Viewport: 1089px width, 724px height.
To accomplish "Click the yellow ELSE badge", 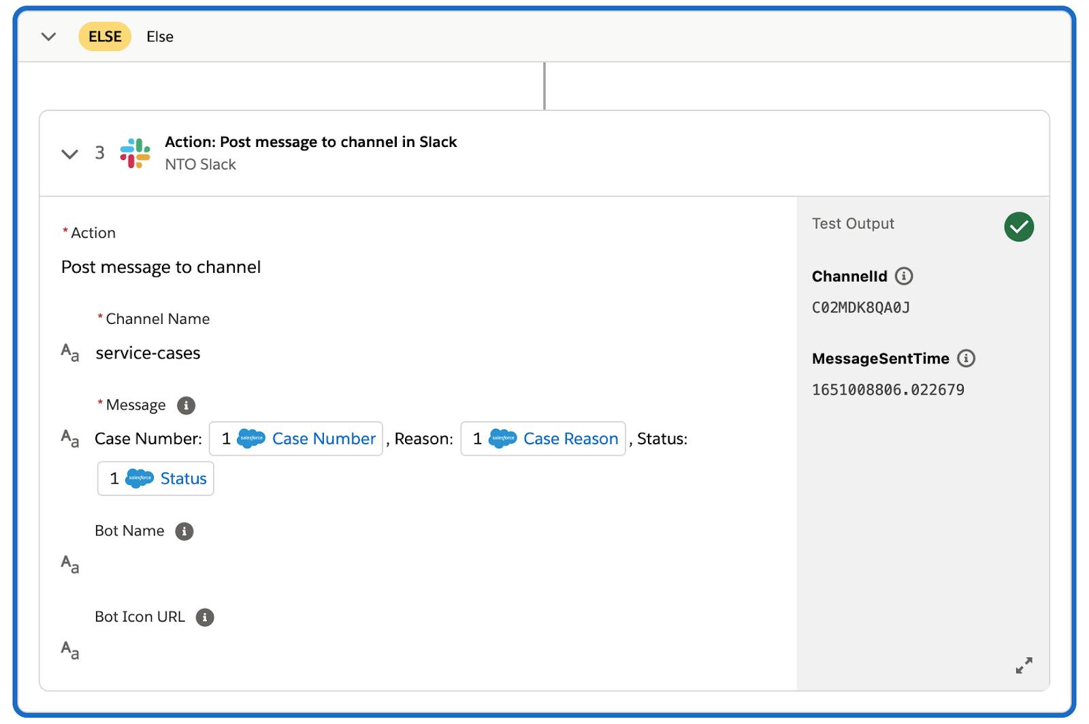I will (x=105, y=37).
